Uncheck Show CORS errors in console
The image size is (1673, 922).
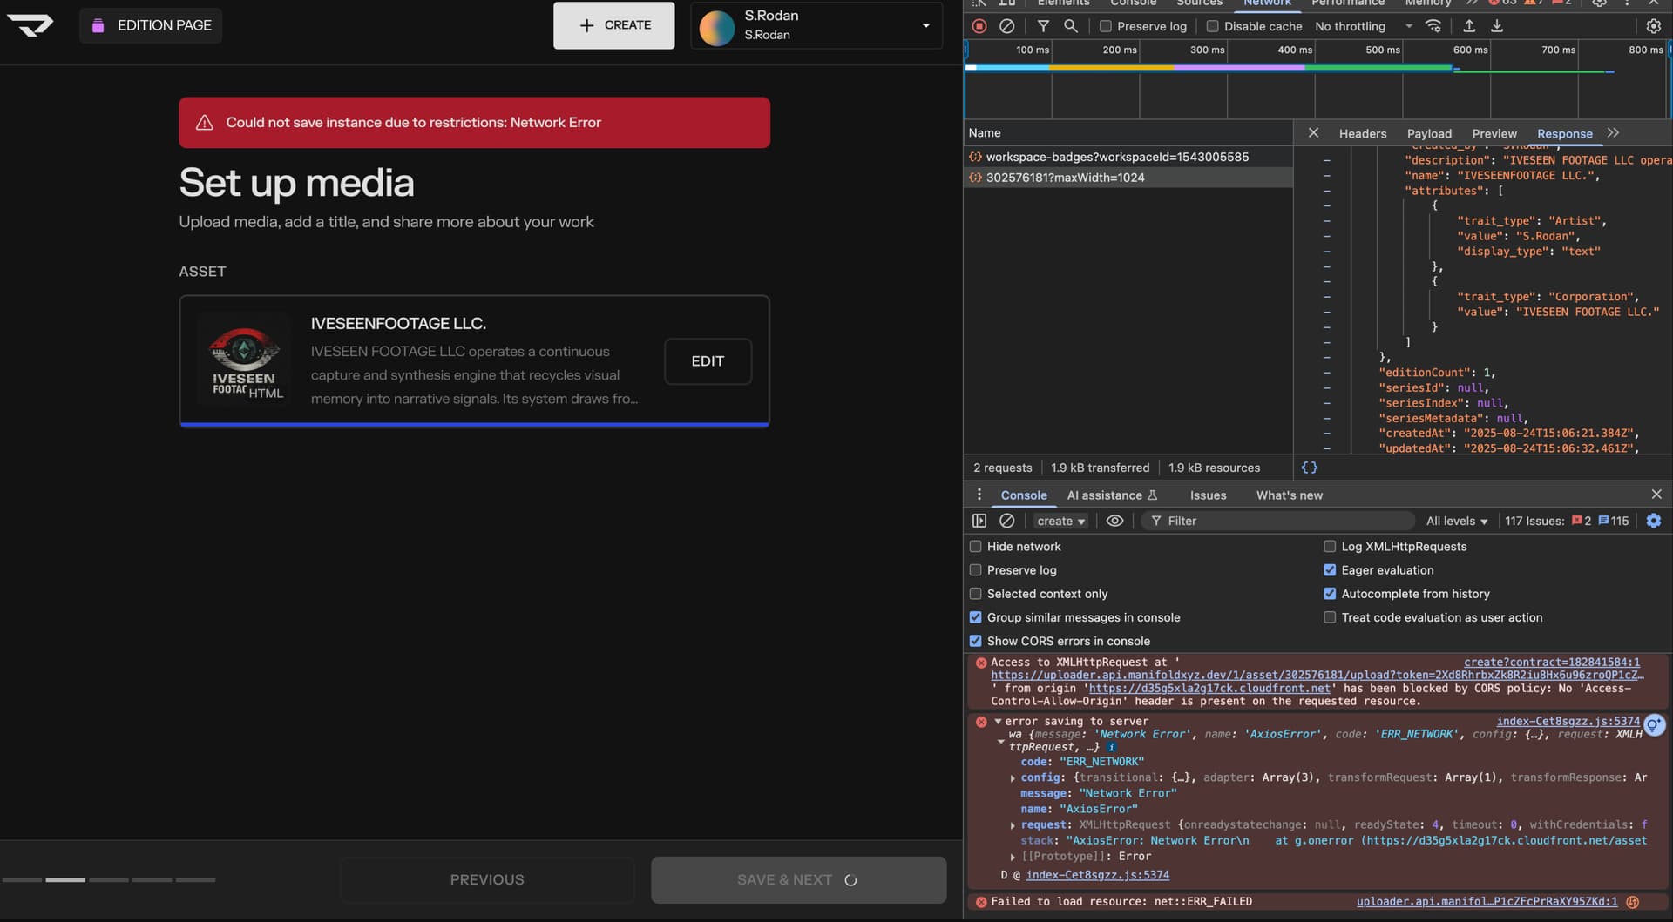click(x=976, y=641)
